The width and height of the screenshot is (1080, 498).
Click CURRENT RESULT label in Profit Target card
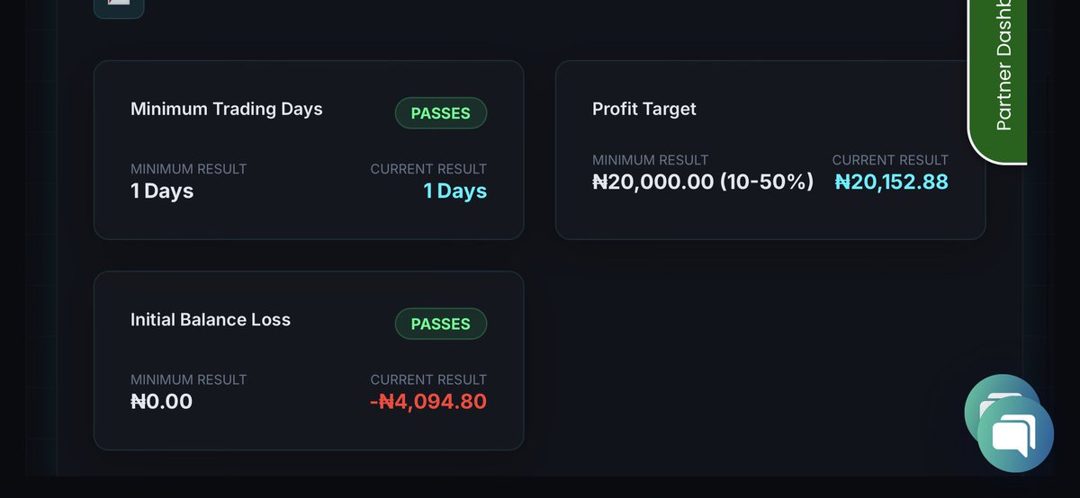click(x=890, y=160)
